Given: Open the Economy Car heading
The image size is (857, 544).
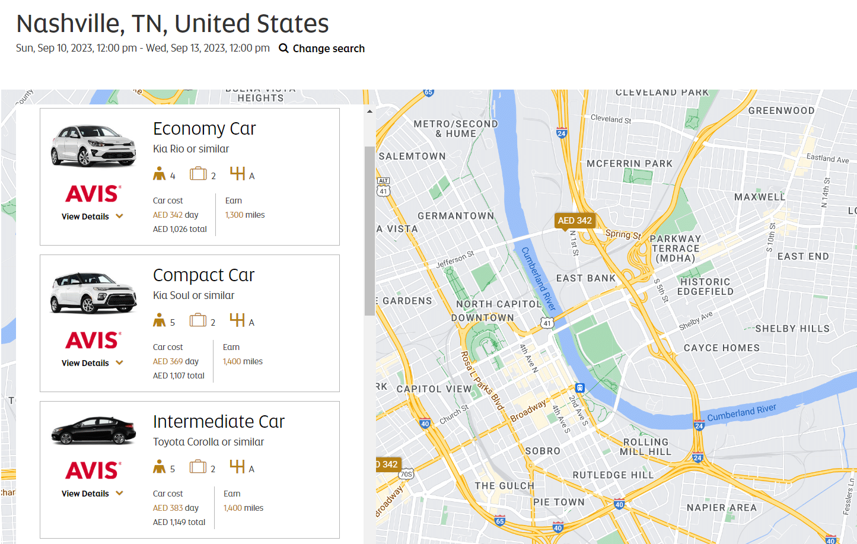Looking at the screenshot, I should pos(205,129).
